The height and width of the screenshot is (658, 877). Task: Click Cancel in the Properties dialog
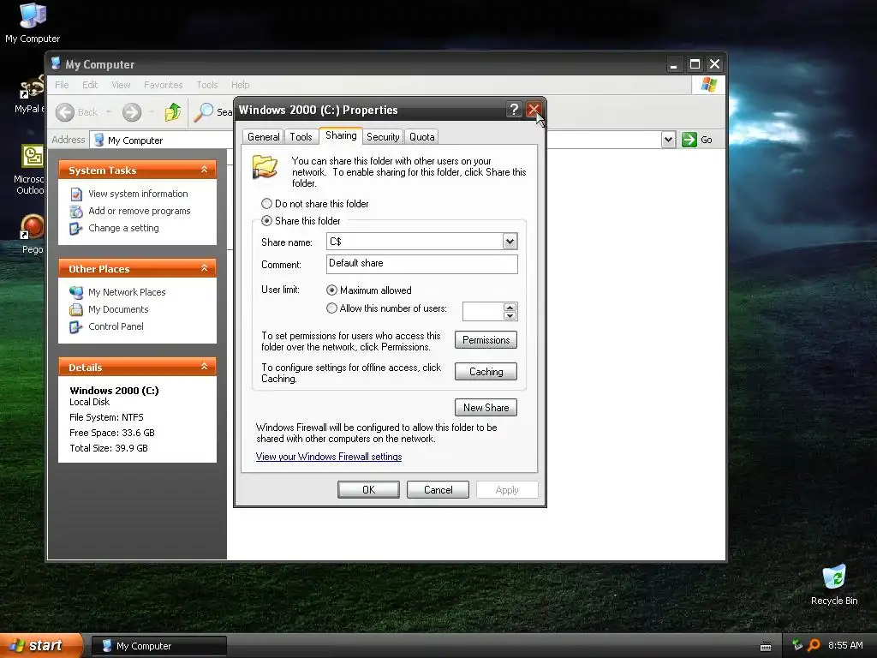point(438,489)
